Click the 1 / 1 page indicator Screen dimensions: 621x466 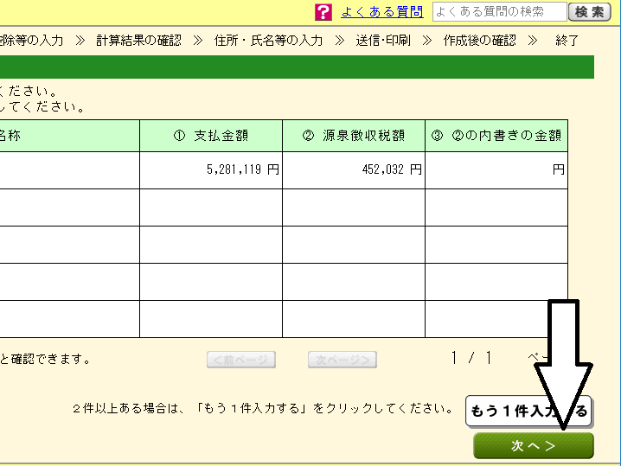[x=471, y=358]
